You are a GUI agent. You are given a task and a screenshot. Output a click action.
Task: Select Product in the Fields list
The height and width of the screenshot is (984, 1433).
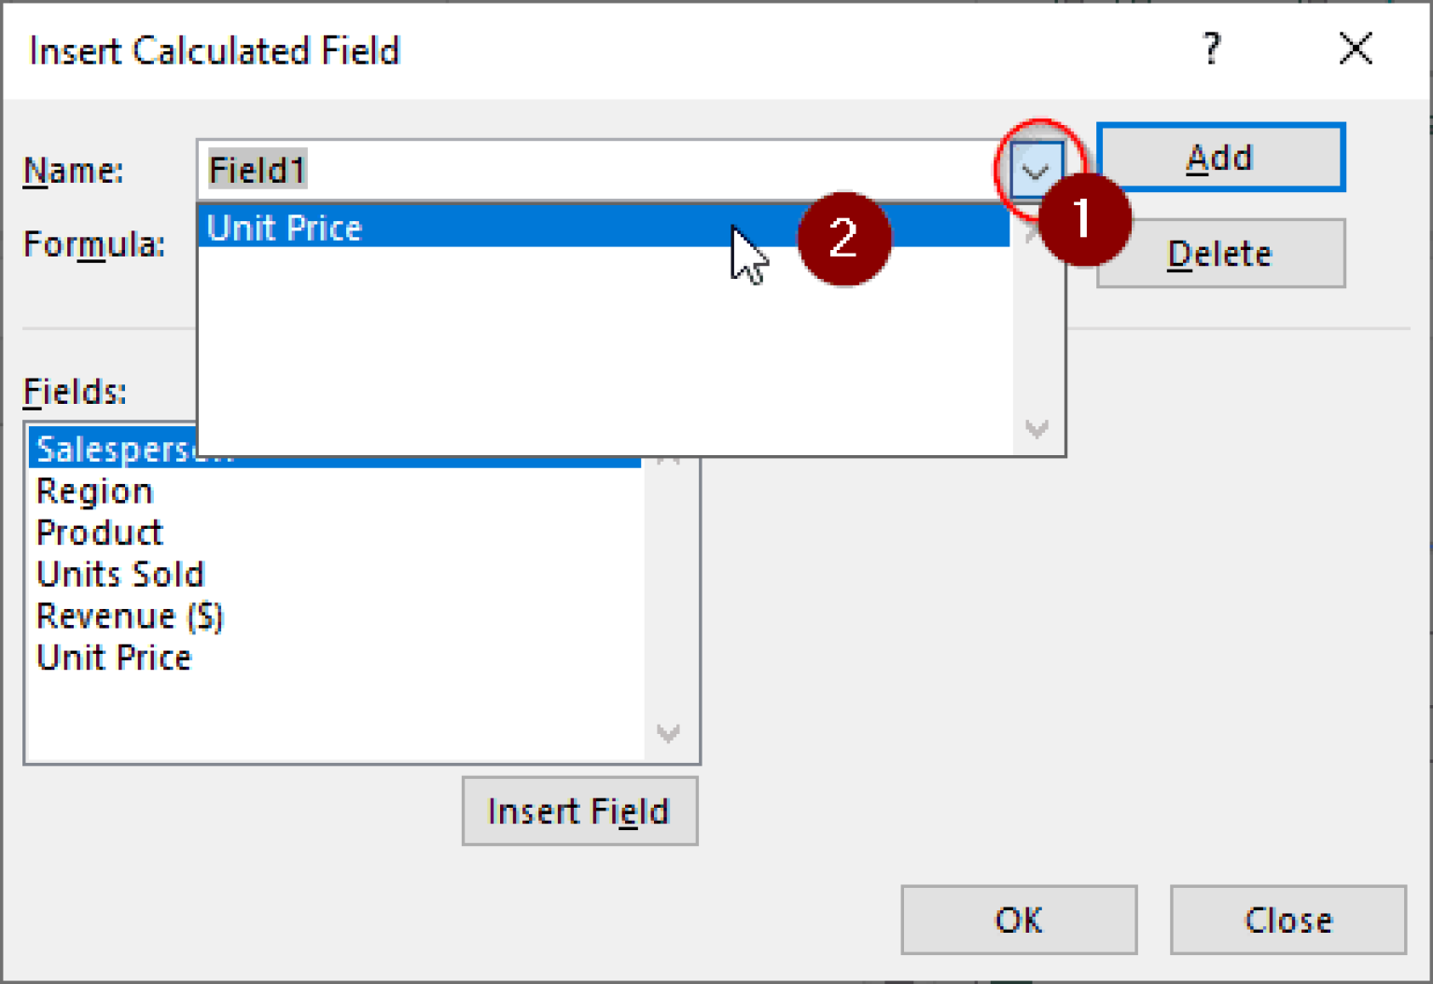(x=99, y=533)
